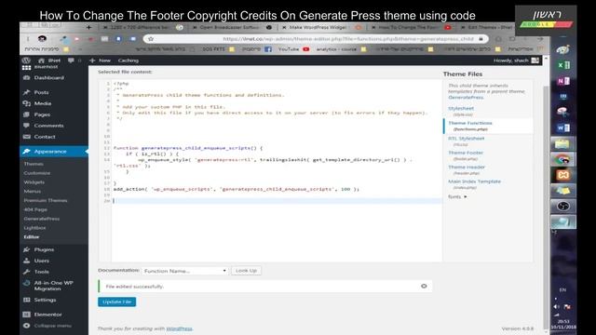Image resolution: width=596 pixels, height=335 pixels.
Task: Open the Caching menu in admin bar
Action: coord(129,60)
